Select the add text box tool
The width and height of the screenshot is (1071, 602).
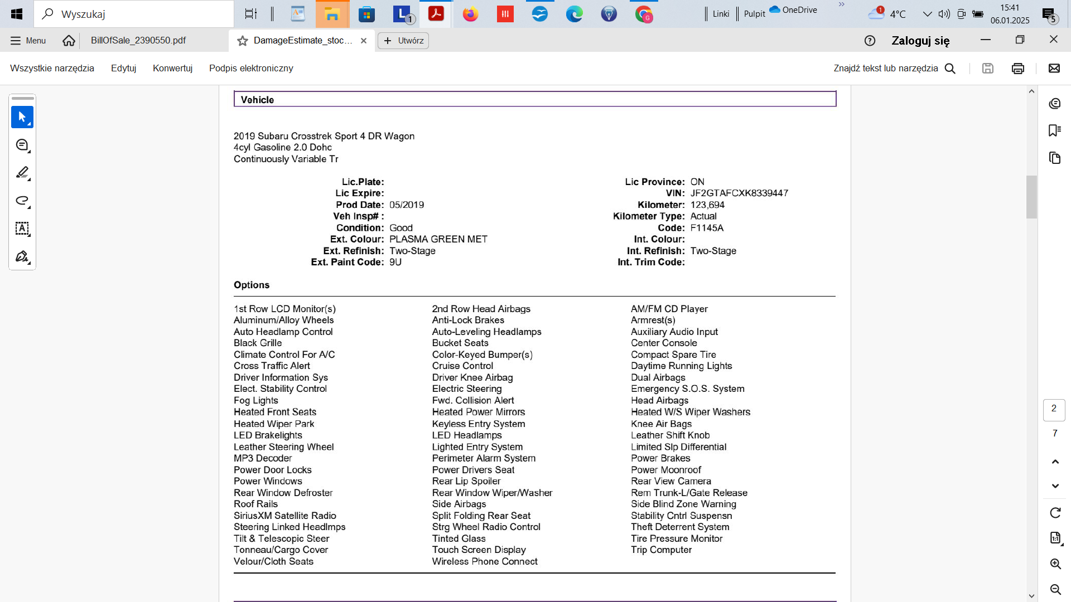tap(22, 229)
